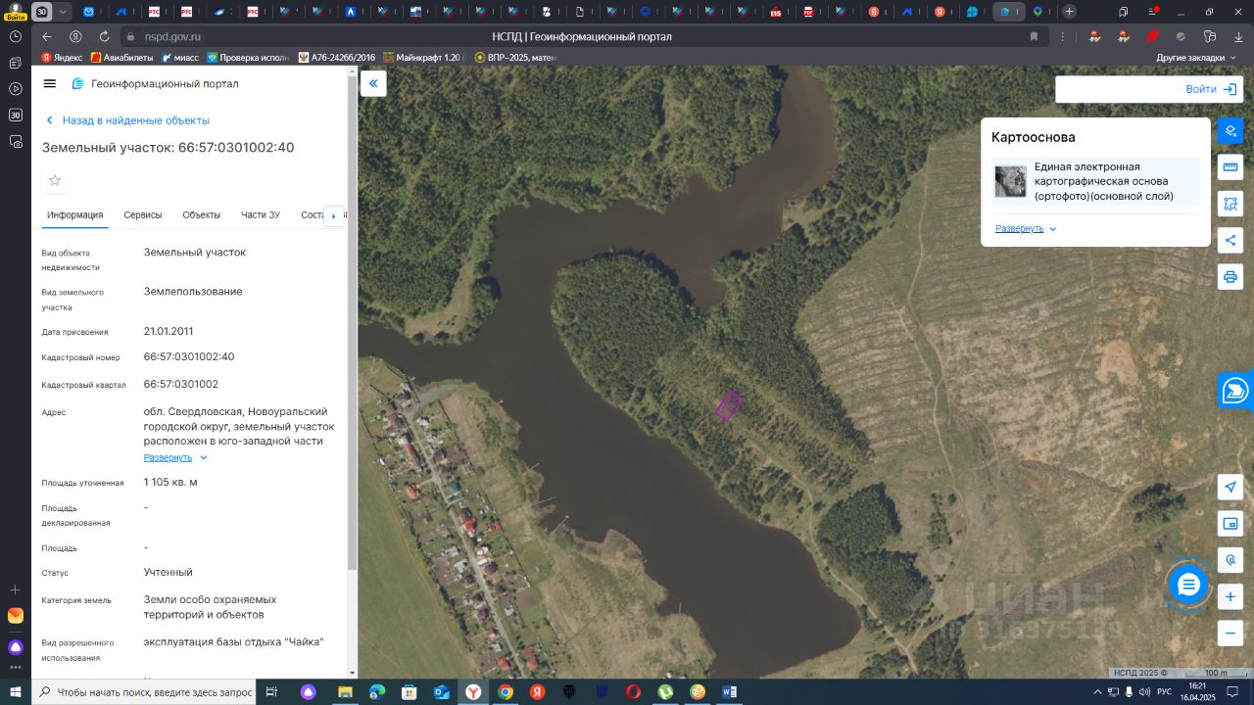
Task: Open the map layers tool
Action: click(x=1230, y=130)
